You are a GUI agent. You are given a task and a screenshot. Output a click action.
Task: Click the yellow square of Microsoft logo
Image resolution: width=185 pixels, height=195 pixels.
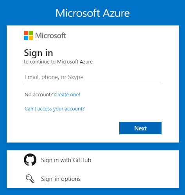(x=31, y=38)
